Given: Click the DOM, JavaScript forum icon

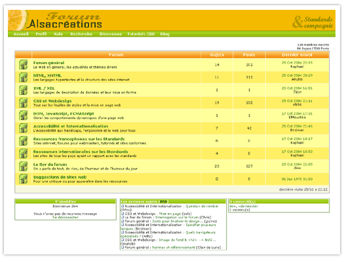Looking at the screenshot, I should (23, 116).
